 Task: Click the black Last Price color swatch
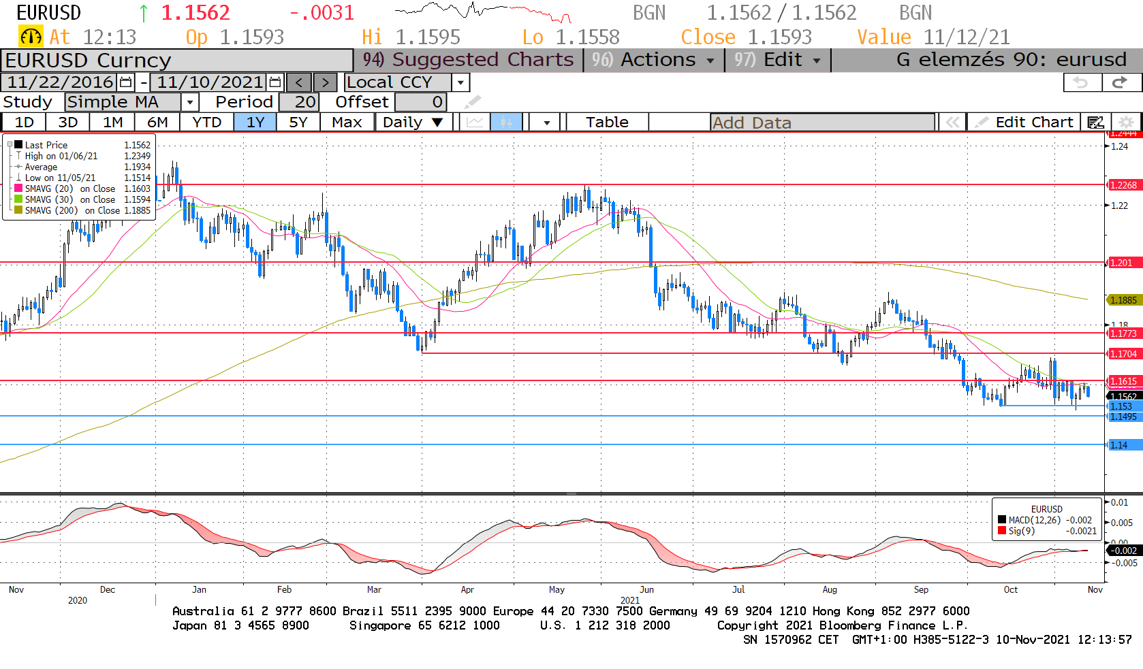tap(19, 145)
